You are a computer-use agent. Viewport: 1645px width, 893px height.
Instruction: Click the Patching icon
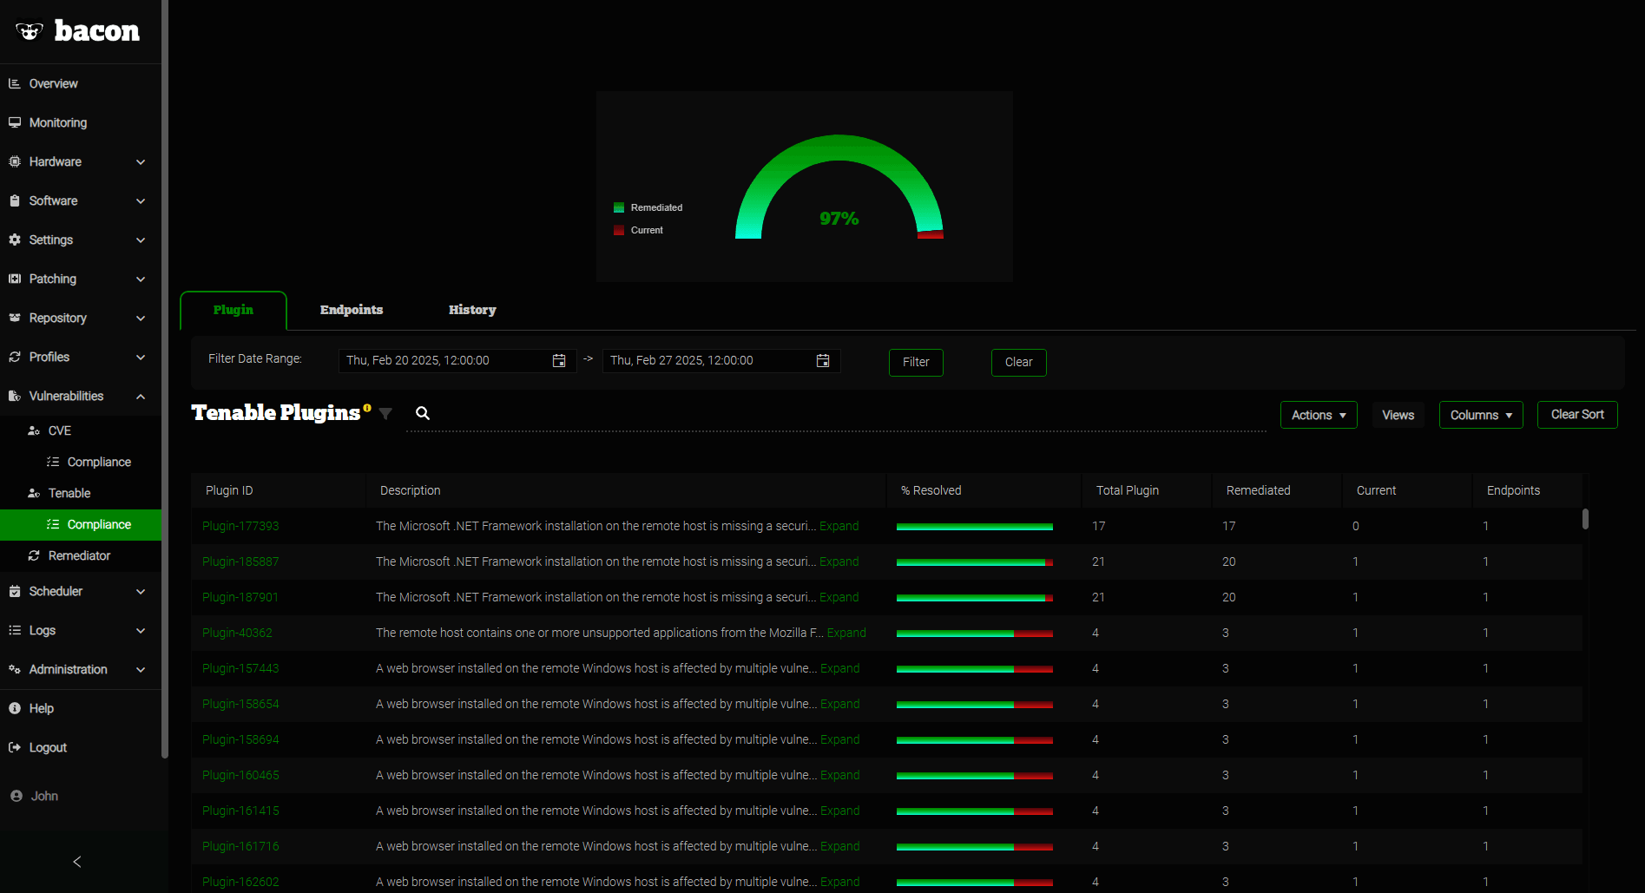pyautogui.click(x=15, y=279)
